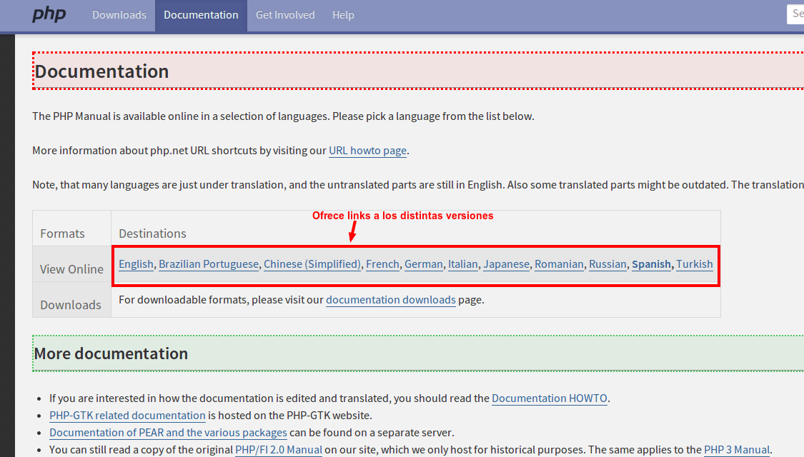Screen dimensions: 804x457
Task: Open the German manual link
Action: click(x=424, y=264)
